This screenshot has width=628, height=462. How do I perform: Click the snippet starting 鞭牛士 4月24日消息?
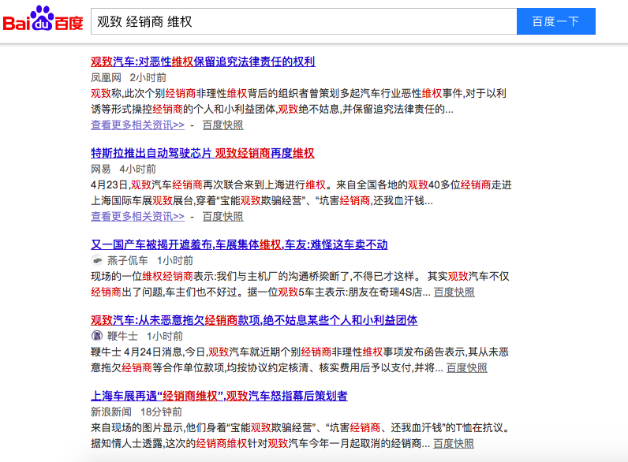[300, 360]
